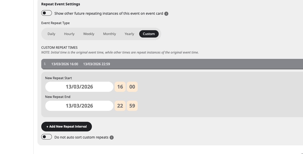Screen dimensions: 303x154
Task: Click the start hour field showing 16
Action: tap(120, 87)
